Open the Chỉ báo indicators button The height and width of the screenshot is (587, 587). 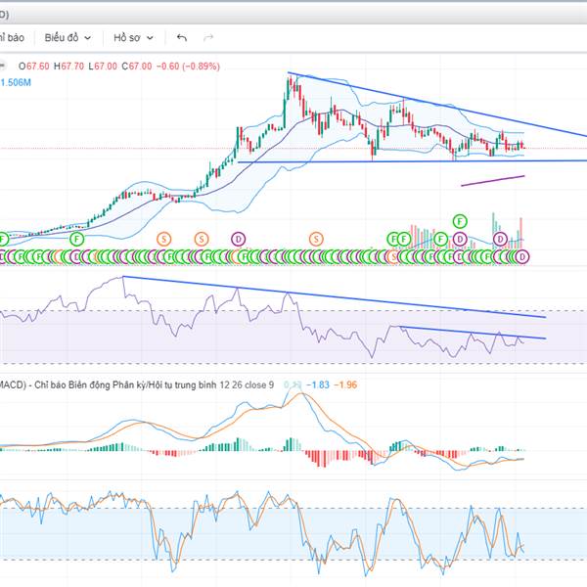(x=12, y=37)
